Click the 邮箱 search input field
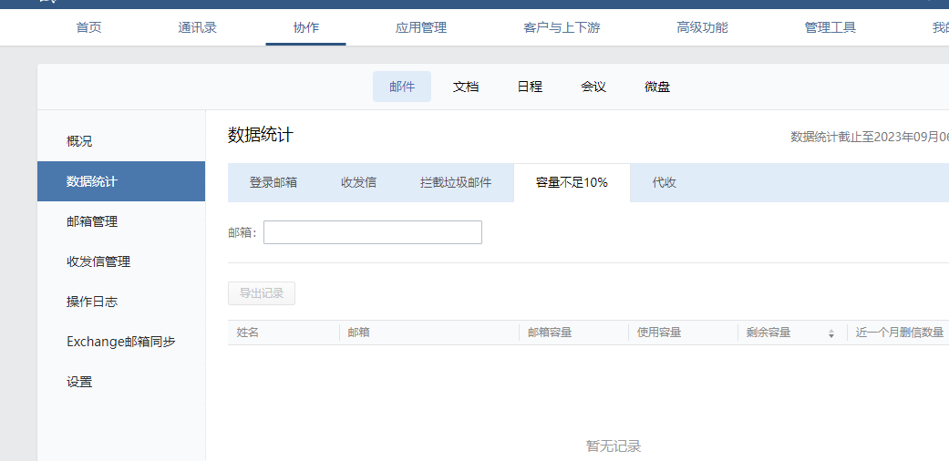 372,232
